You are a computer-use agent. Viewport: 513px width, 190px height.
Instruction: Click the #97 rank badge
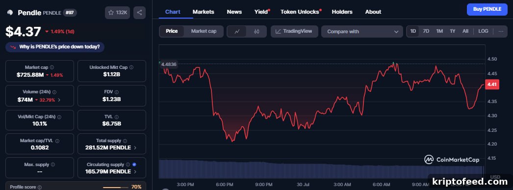(x=70, y=13)
